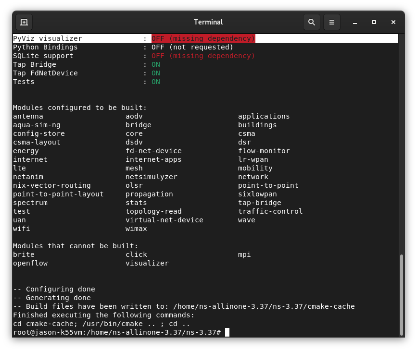Click the csma-layout module name
Screen dimensions: 417x351
(37, 142)
